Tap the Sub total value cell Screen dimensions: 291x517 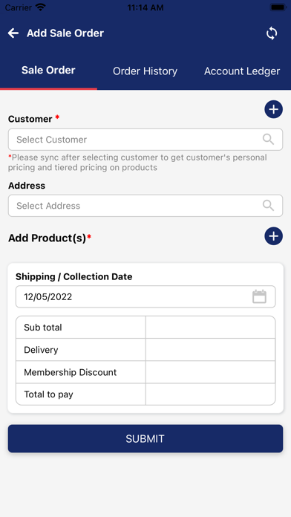(210, 328)
